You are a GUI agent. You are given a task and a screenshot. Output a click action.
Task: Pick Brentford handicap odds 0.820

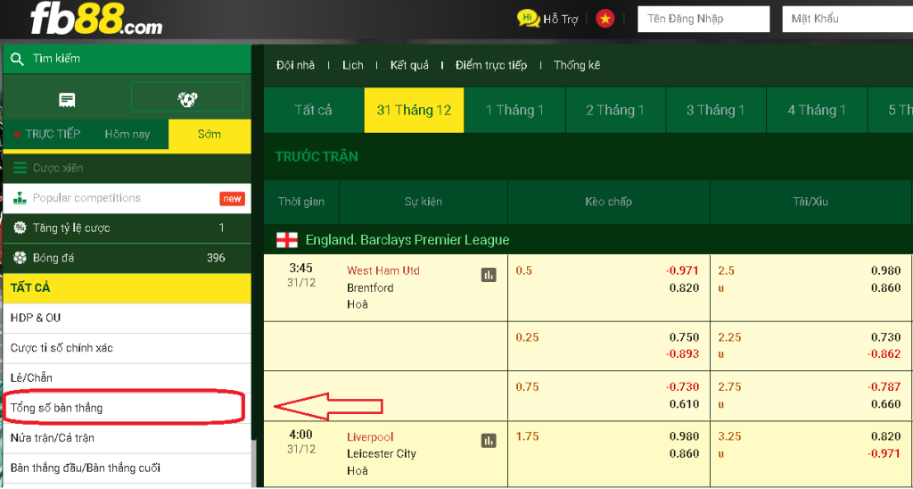coord(684,287)
